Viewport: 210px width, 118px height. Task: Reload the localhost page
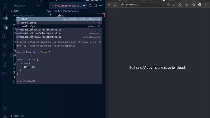tap(115, 5)
